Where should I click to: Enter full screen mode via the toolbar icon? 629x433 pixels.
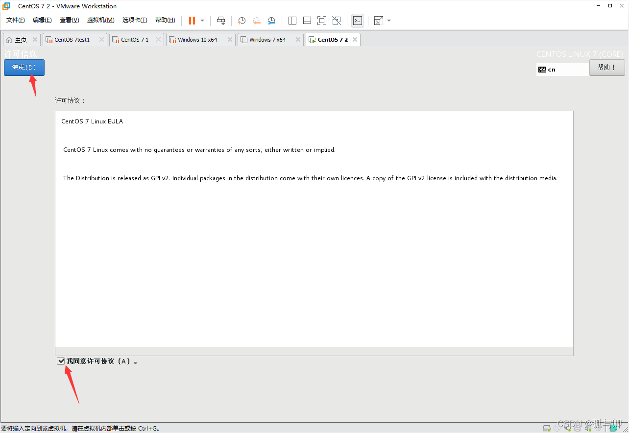pos(322,21)
